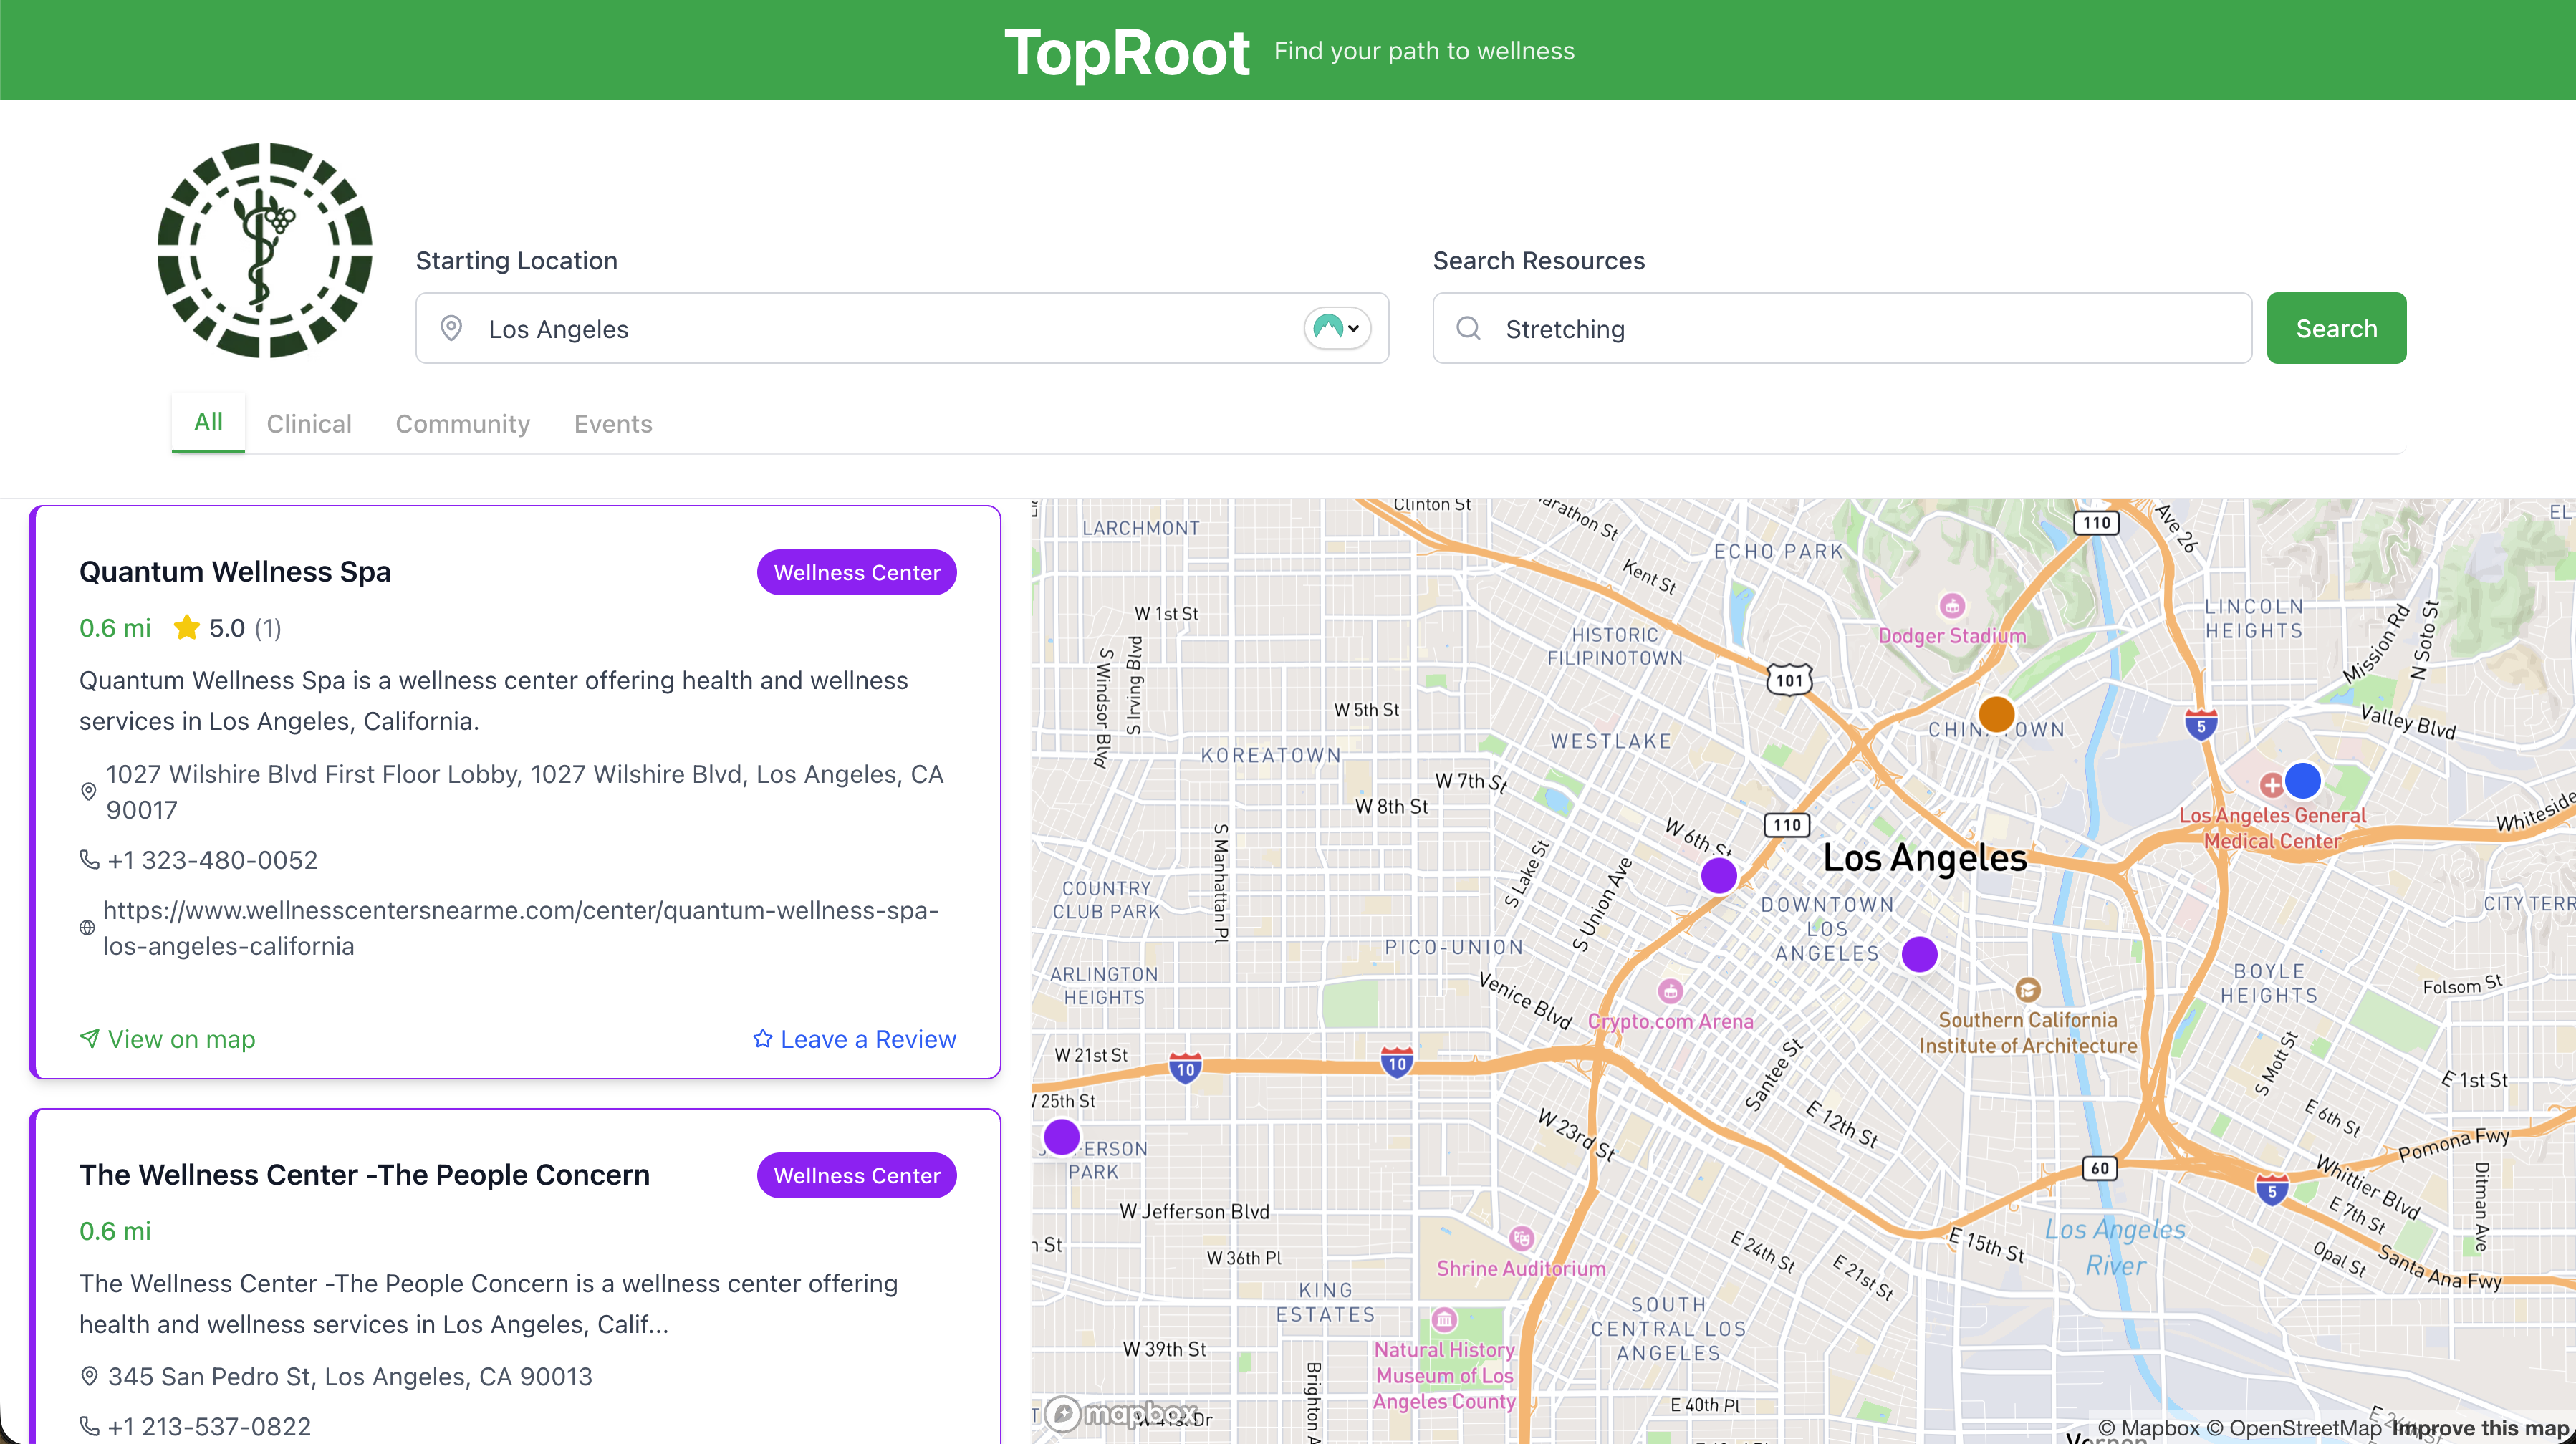Click the TopRoot caduceus logo

[x=265, y=250]
